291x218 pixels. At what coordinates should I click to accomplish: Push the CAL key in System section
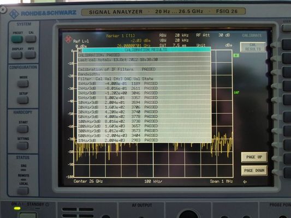click(x=31, y=39)
